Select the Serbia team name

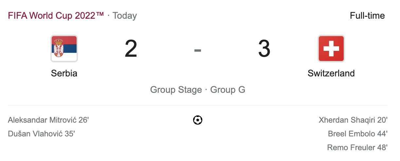pyautogui.click(x=64, y=73)
